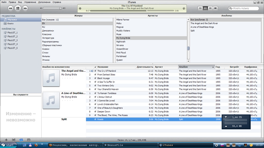Click the upload arrow in speed widget

(226, 126)
